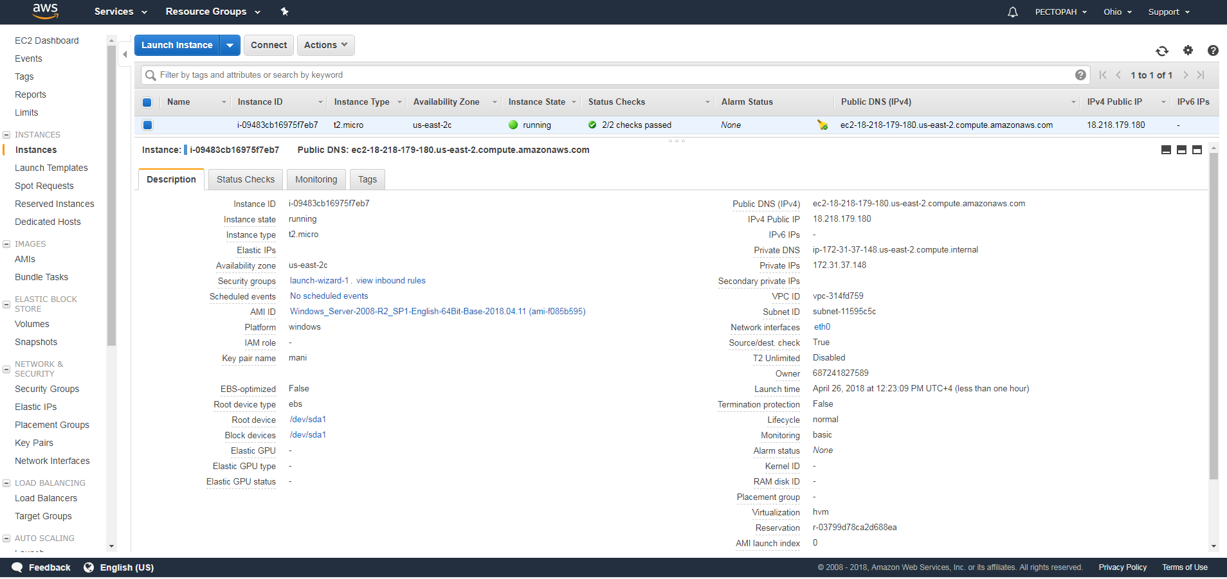Open the view inbound rules link
The width and height of the screenshot is (1227, 579).
click(391, 281)
